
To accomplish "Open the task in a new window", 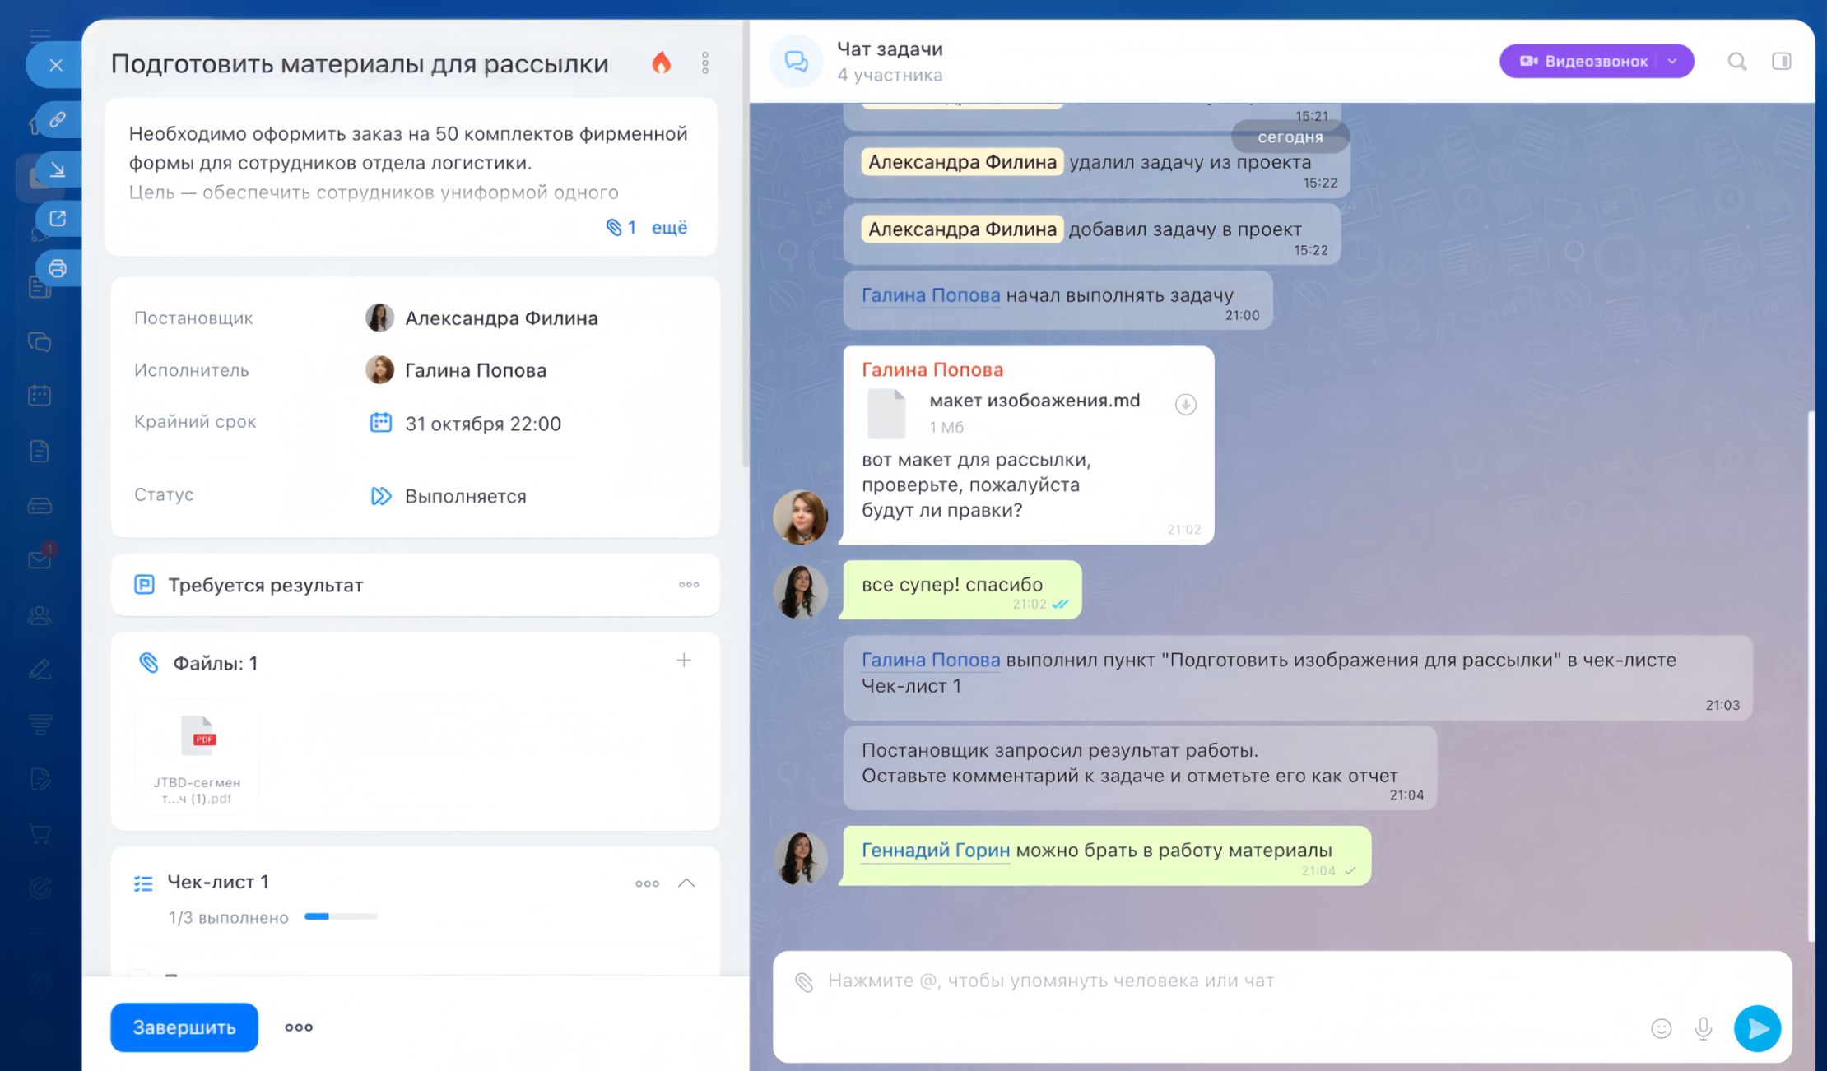I will click(57, 219).
